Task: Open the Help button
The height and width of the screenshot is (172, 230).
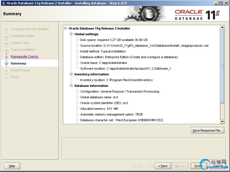Action: pos(12,166)
